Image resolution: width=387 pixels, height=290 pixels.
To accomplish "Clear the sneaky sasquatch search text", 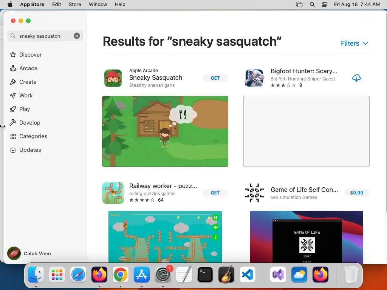I will click(x=77, y=36).
